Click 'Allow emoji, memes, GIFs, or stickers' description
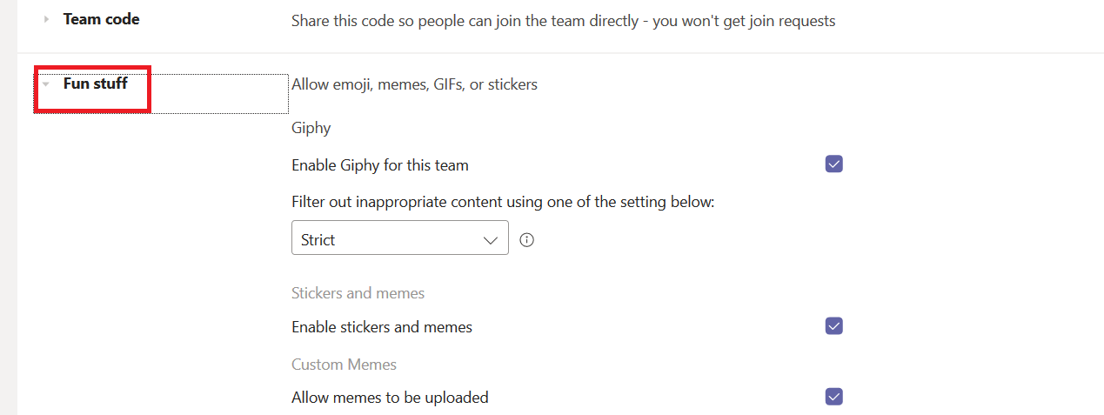The width and height of the screenshot is (1104, 415). 414,84
